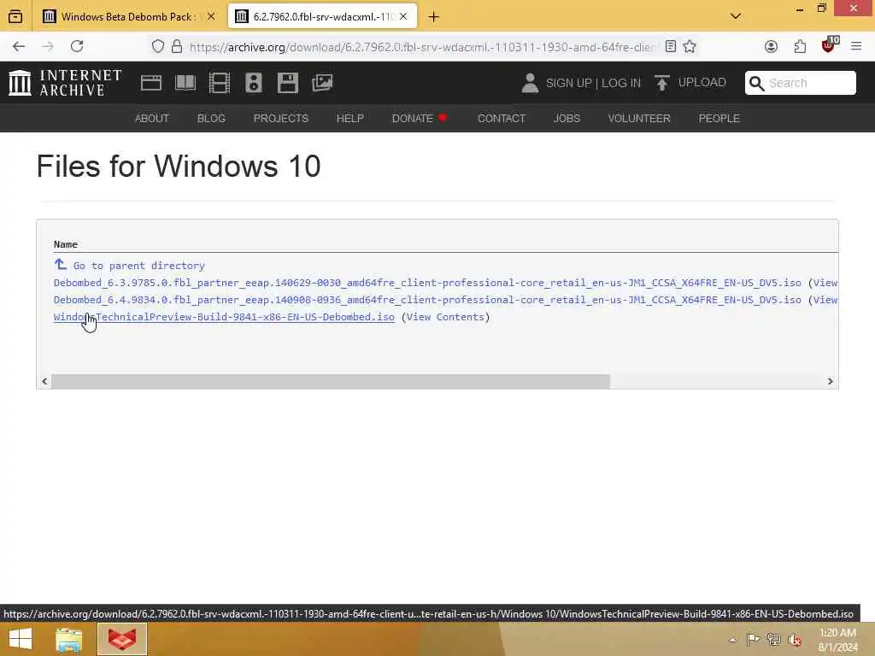Click the search magnifier icon
Viewport: 875px width, 656px height.
[x=757, y=83]
